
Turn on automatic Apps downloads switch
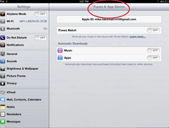coord(153,58)
